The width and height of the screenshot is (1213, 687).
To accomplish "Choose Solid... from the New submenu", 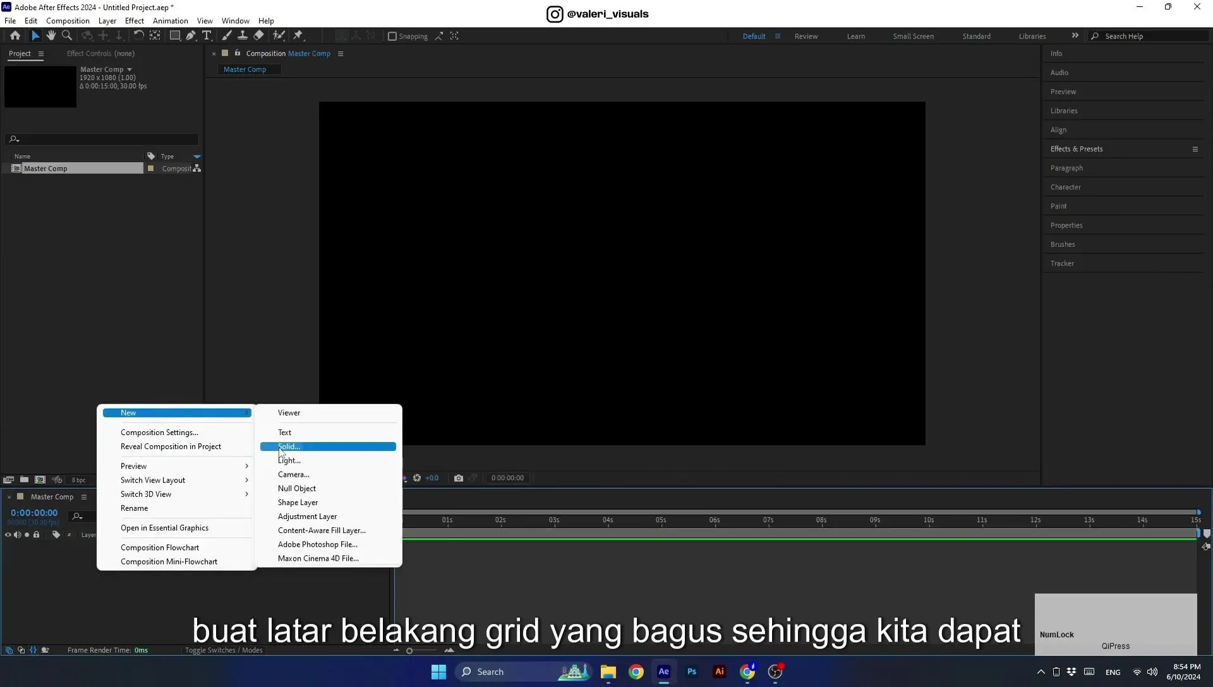I will pyautogui.click(x=328, y=446).
